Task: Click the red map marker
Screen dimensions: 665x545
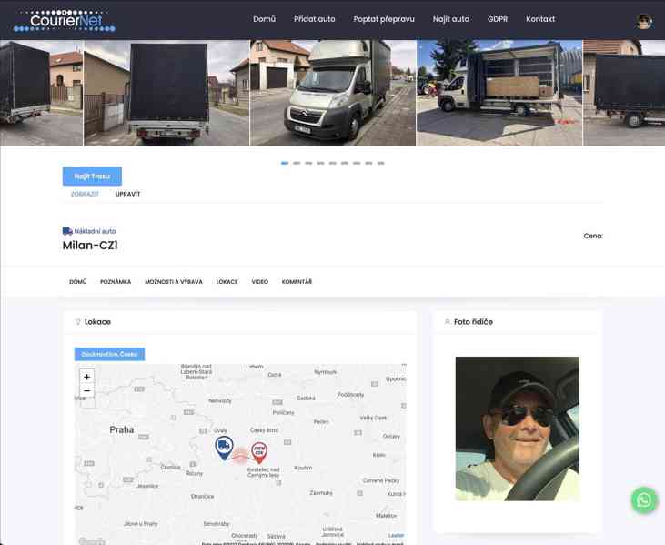Action: [259, 451]
